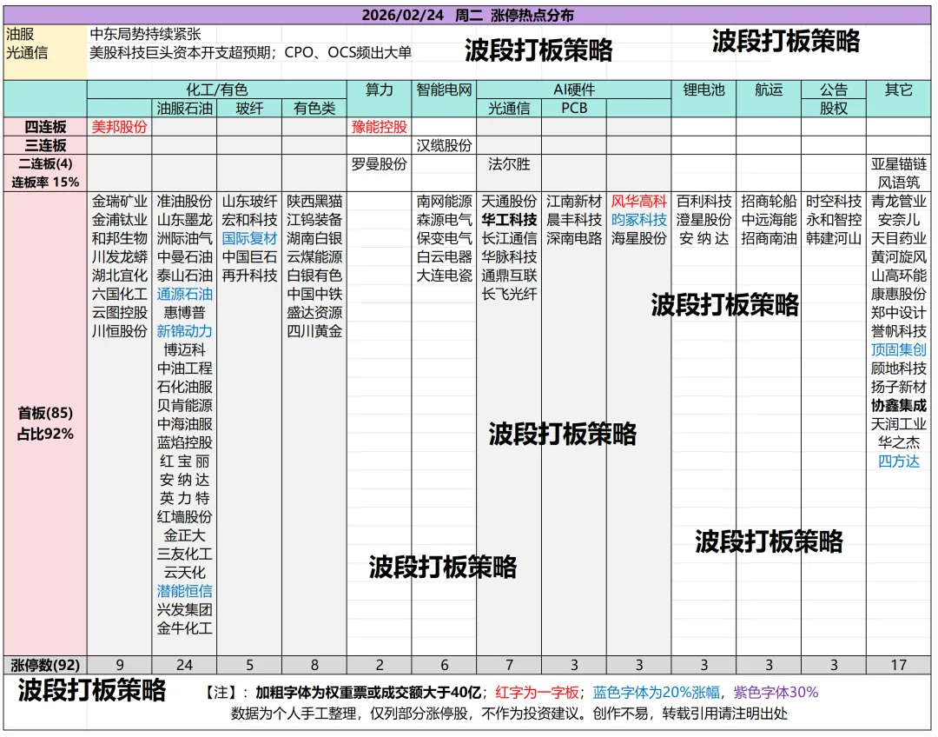Click the '股权' sub-header cell
The image size is (938, 737).
coord(833,109)
